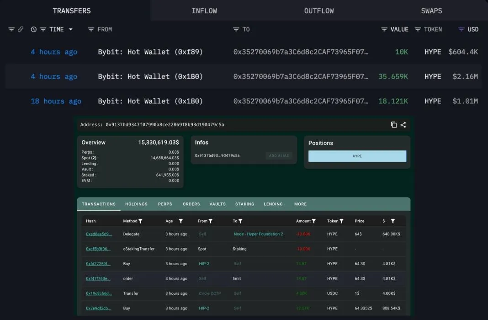Open the HOLDINGS tab

point(136,204)
